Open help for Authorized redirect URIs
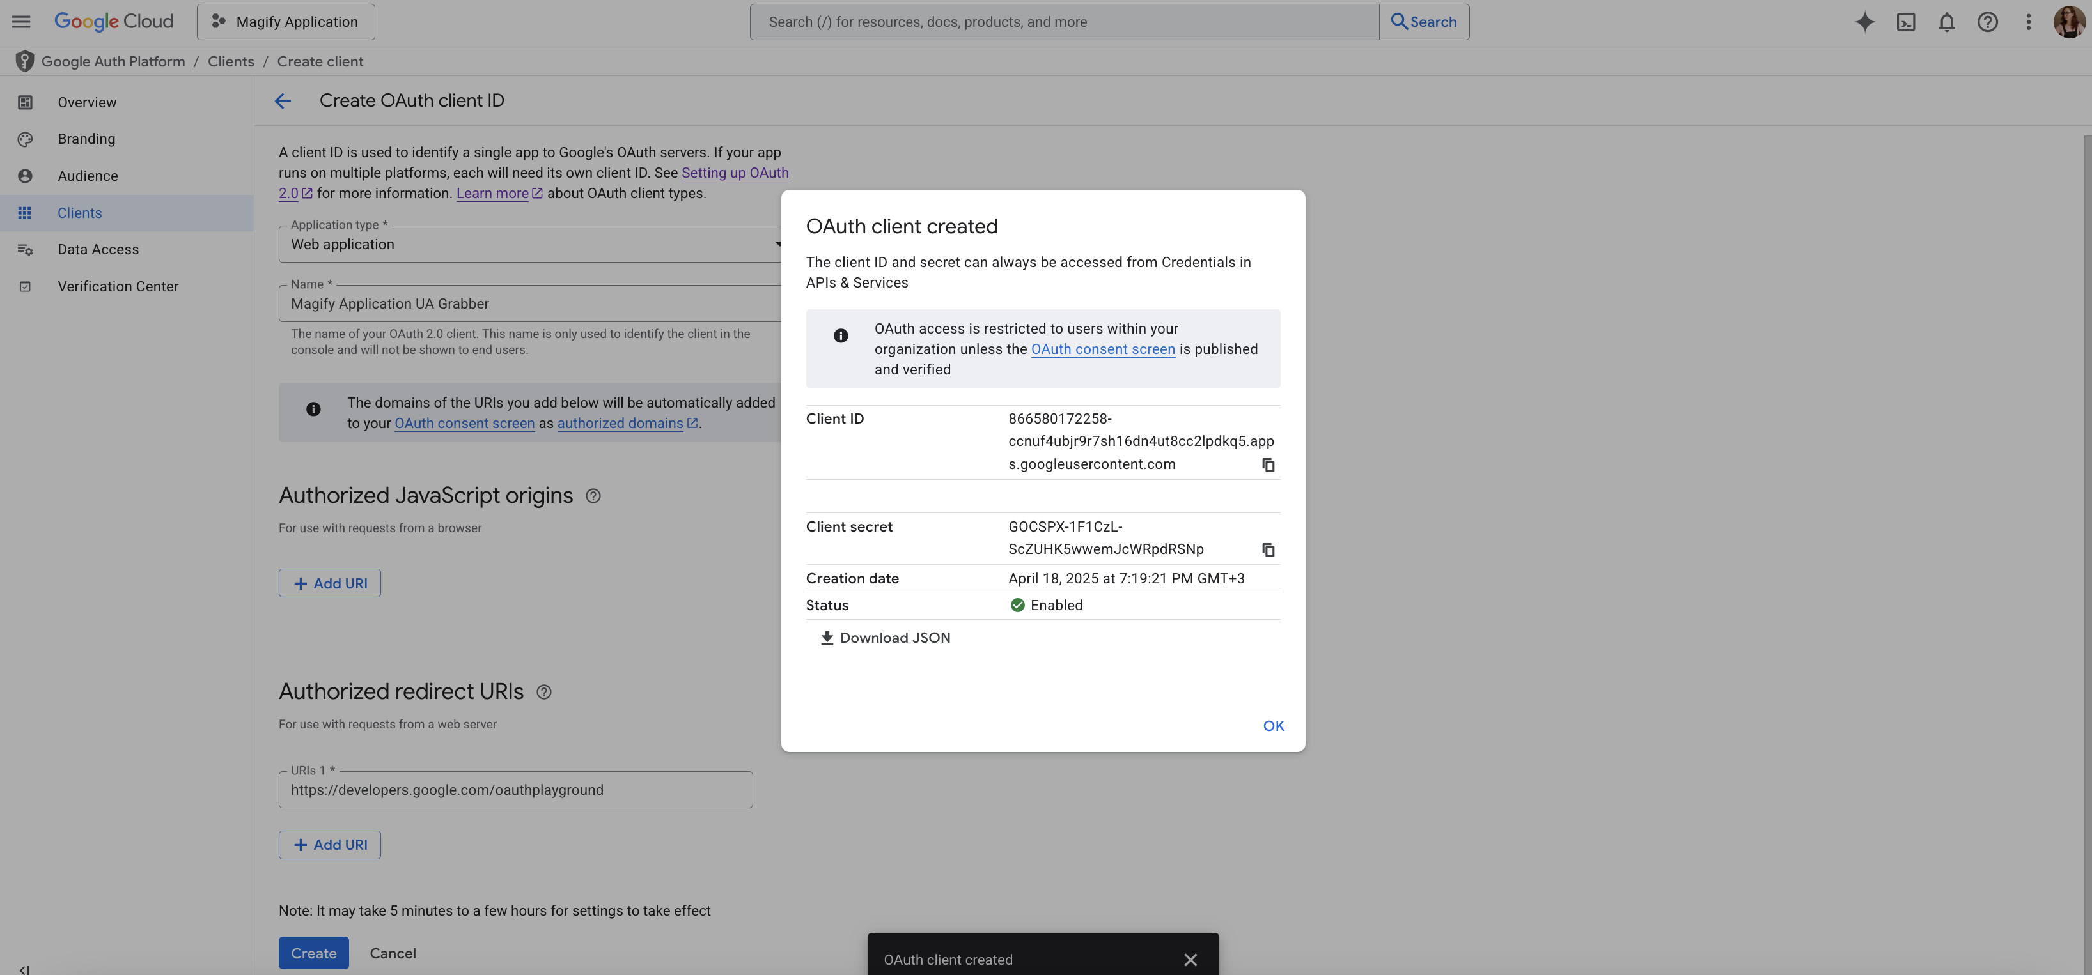2092x975 pixels. click(544, 692)
